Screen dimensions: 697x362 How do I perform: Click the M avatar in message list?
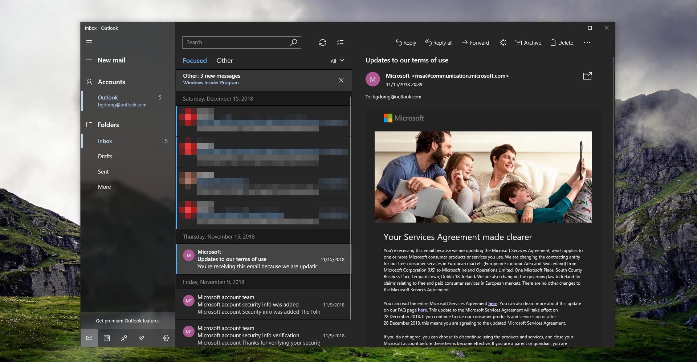(189, 255)
